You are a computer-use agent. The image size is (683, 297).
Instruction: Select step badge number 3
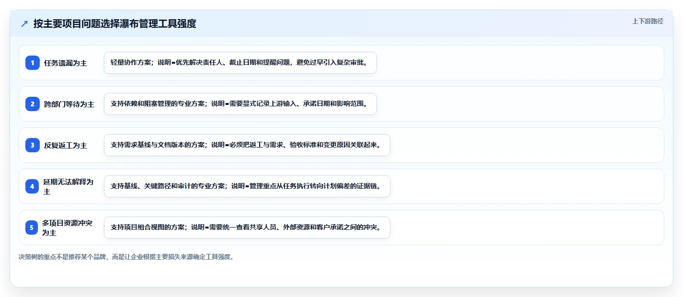pyautogui.click(x=33, y=145)
